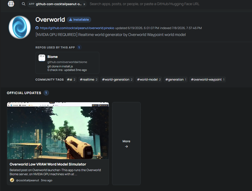The width and height of the screenshot is (252, 191).
Task: Click the Official Updates count badge
Action: 46,93
